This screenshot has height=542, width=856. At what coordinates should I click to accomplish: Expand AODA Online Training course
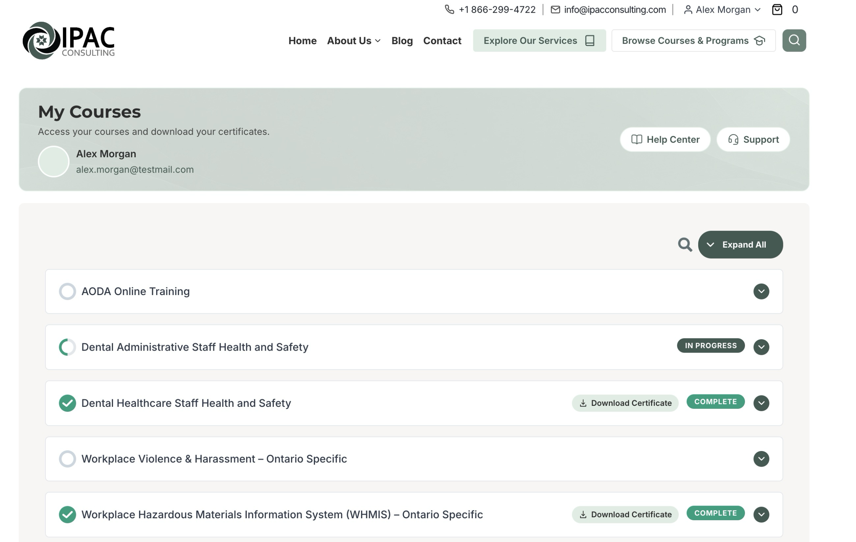coord(761,291)
